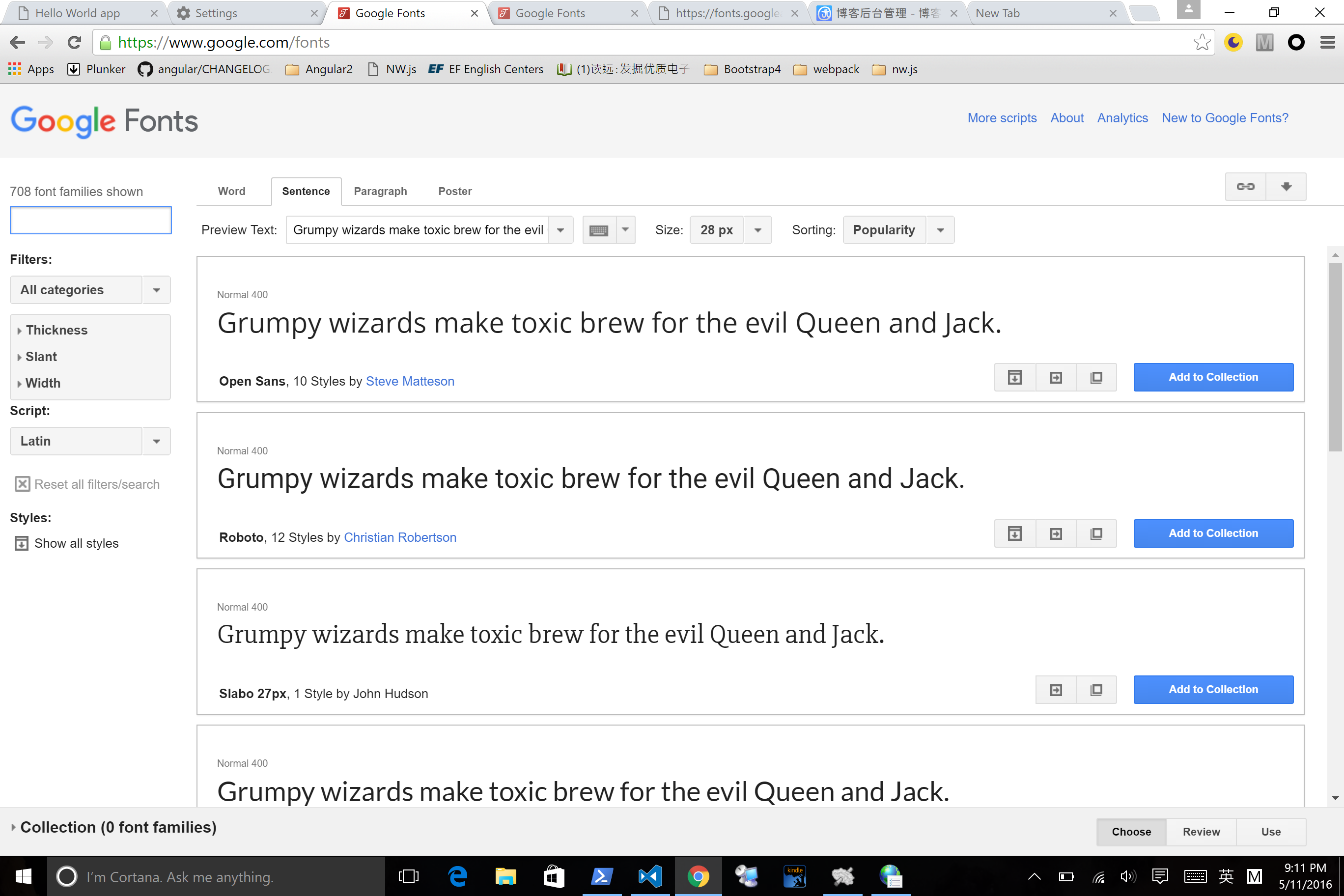This screenshot has width=1344, height=896.
Task: Click the star to bookmark the page
Action: 1203,42
